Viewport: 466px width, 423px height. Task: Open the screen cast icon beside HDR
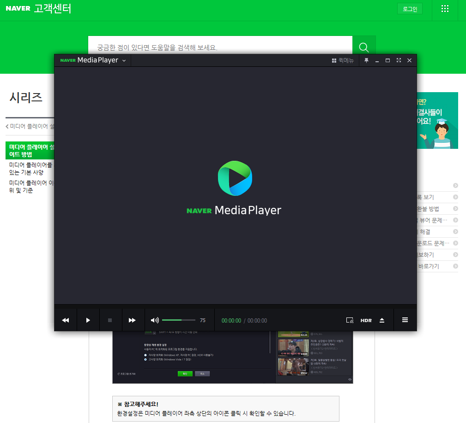pos(350,320)
